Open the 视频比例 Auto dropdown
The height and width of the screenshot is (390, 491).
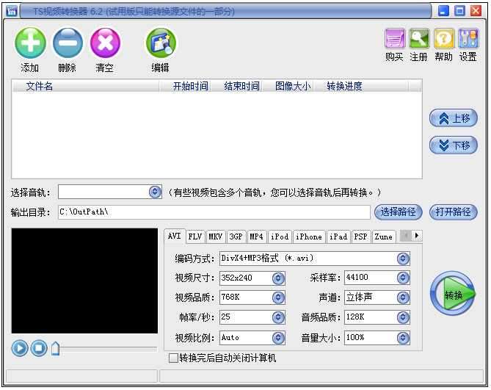pos(278,338)
